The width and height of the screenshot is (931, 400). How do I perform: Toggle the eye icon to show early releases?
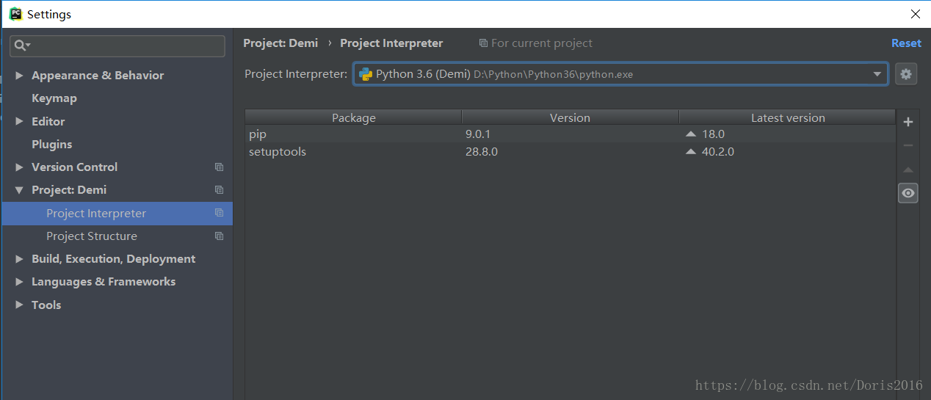(x=908, y=193)
